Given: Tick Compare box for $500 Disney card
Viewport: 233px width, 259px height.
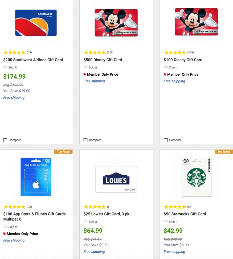Looking at the screenshot, I should pyautogui.click(x=86, y=140).
